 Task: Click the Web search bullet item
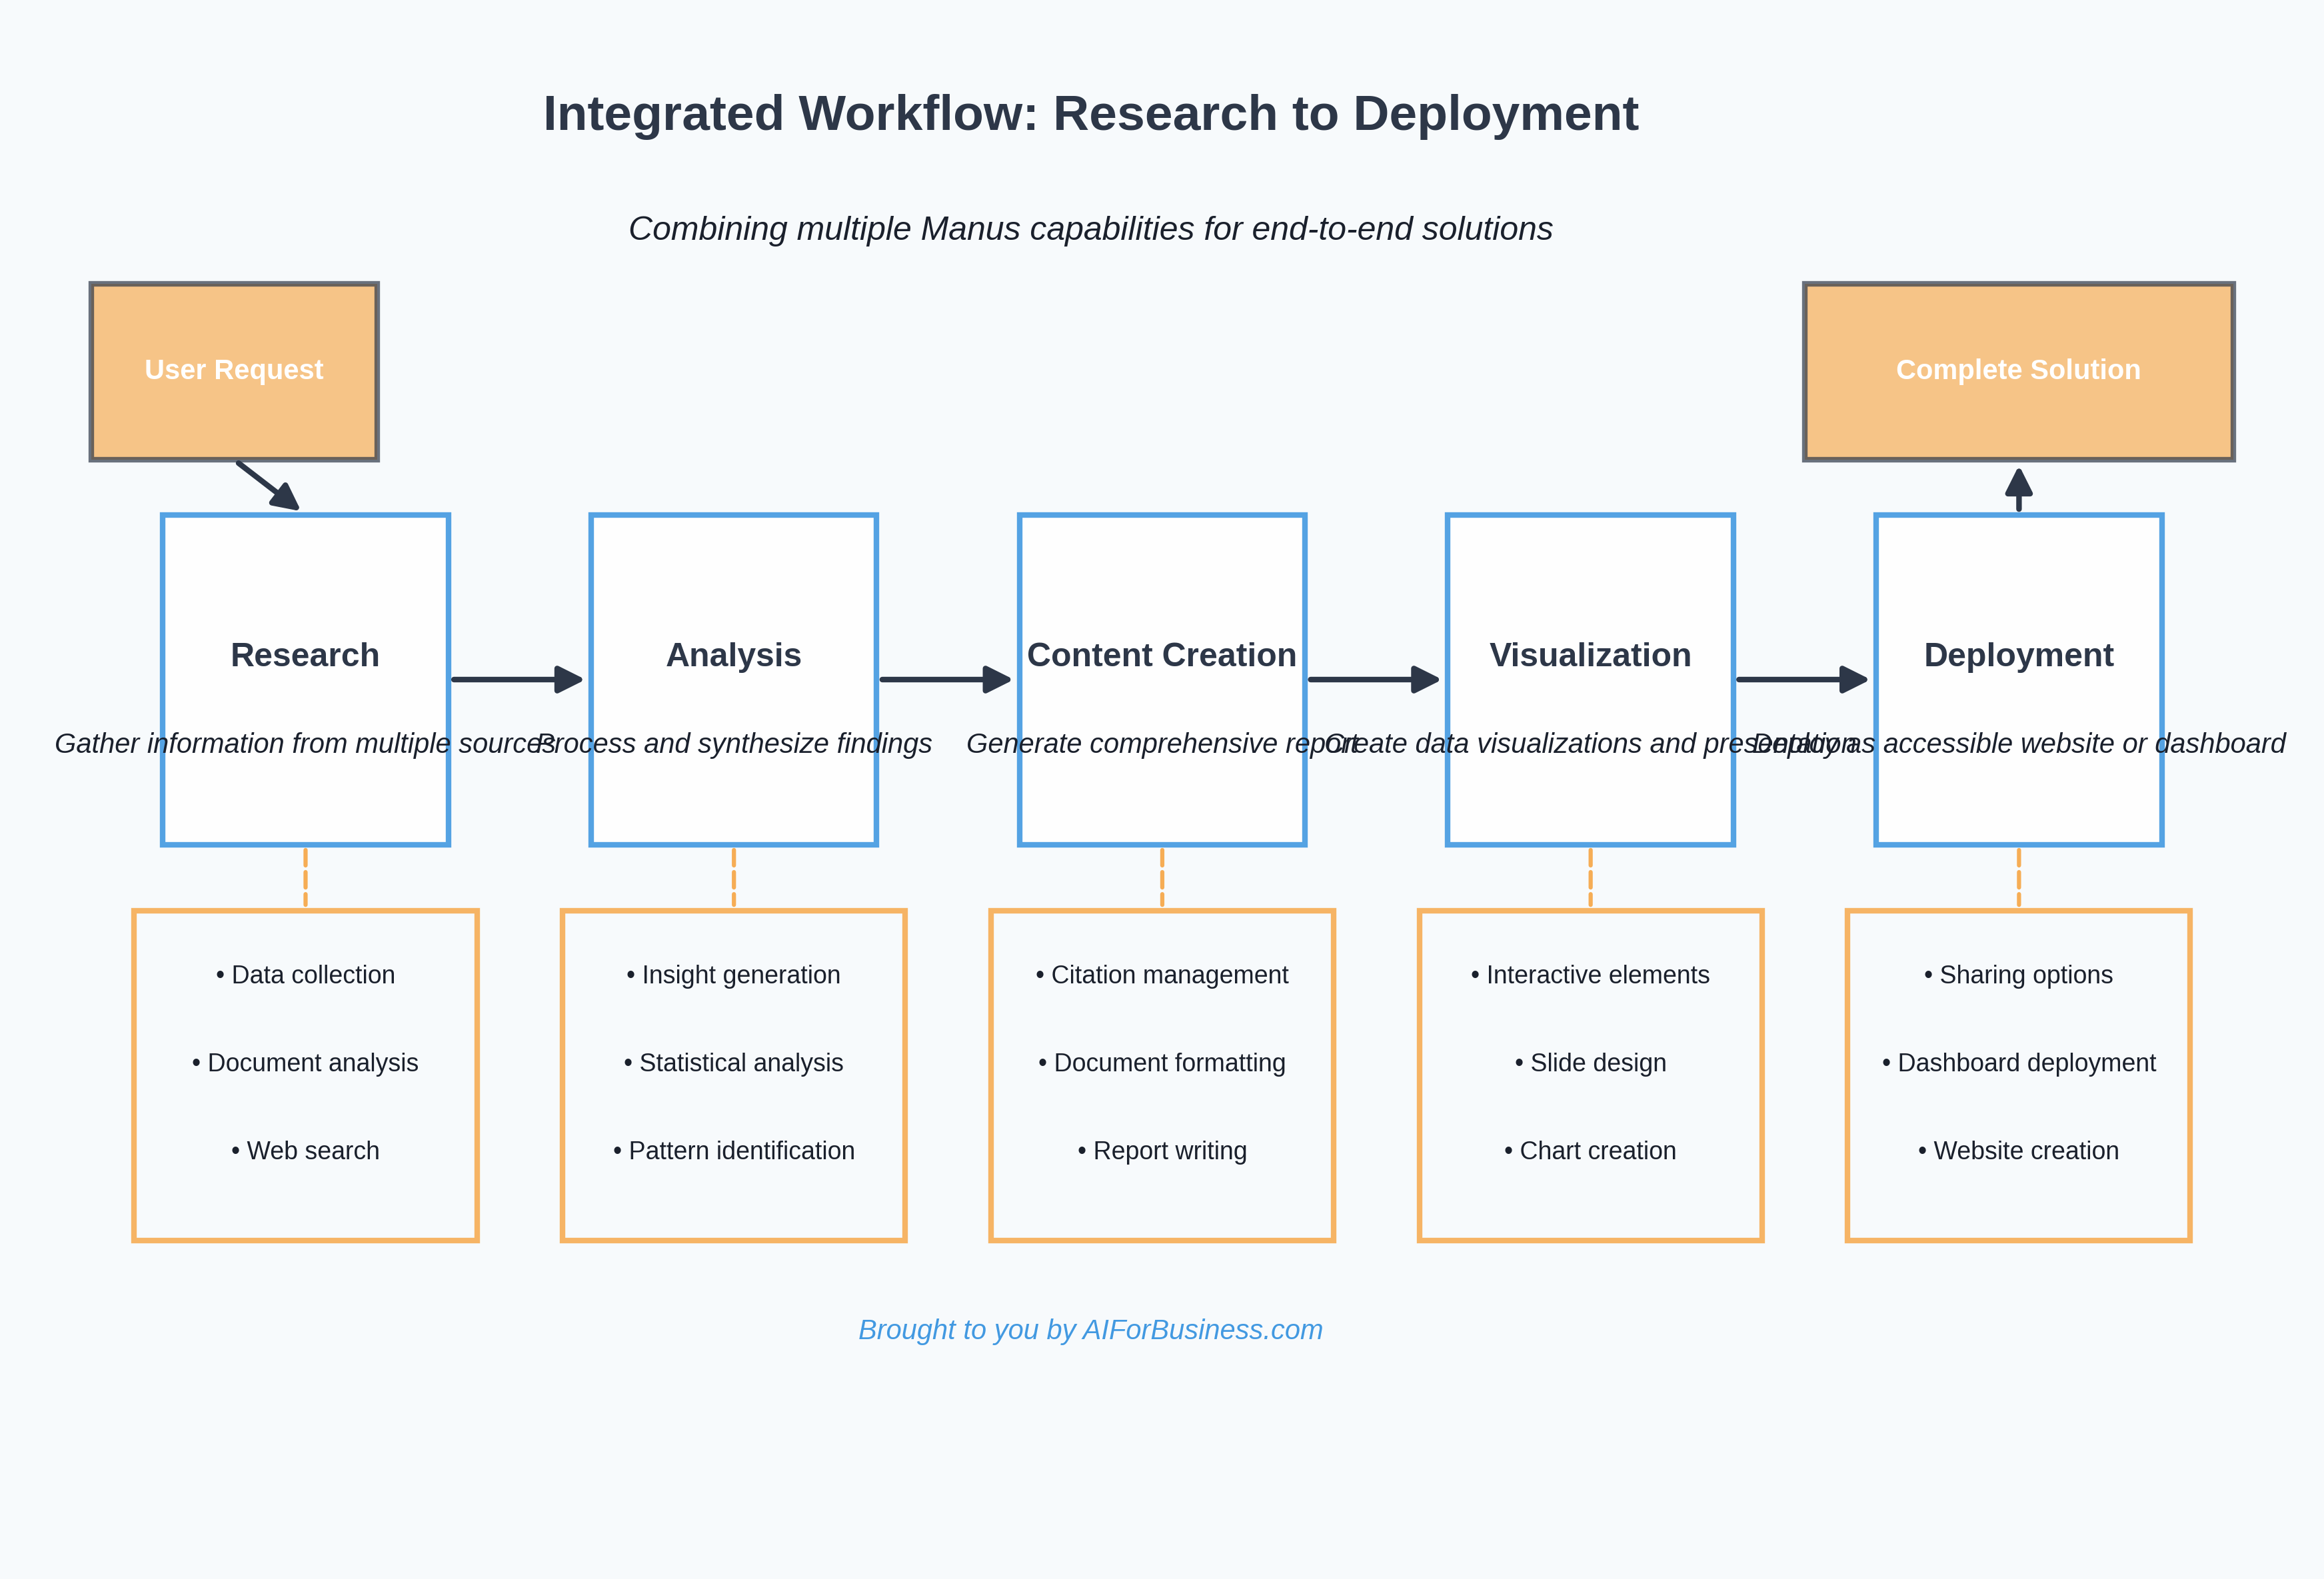click(x=305, y=1150)
